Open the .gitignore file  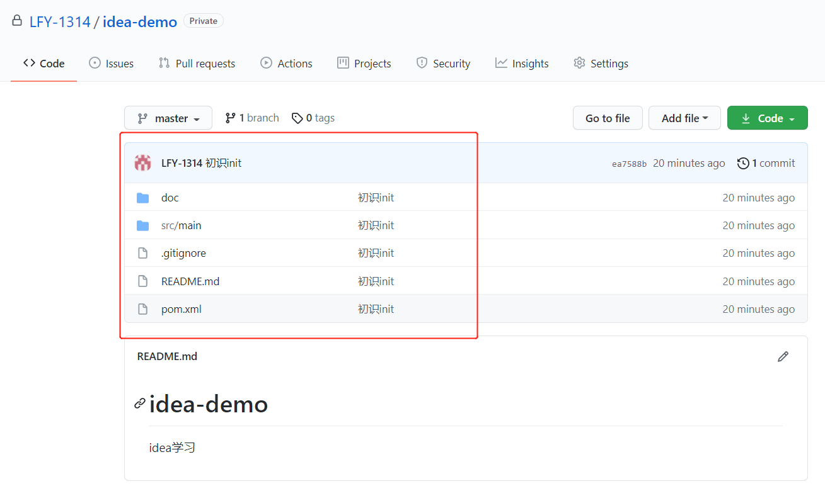pos(183,253)
